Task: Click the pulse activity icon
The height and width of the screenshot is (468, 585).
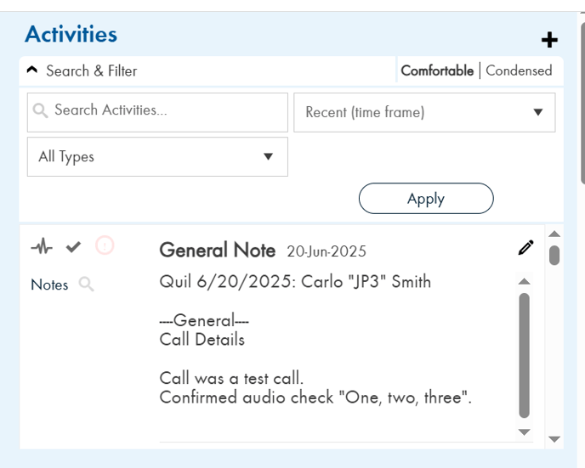Action: tap(42, 246)
